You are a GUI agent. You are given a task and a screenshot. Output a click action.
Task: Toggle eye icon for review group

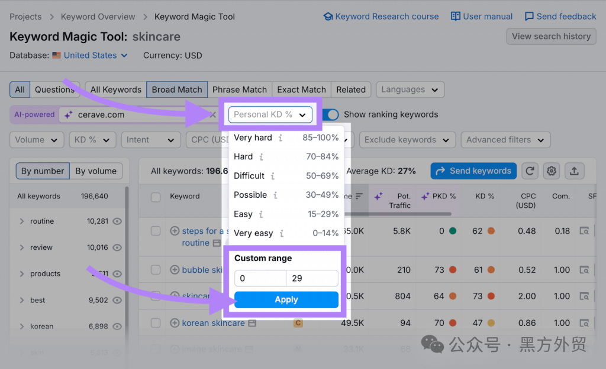117,247
